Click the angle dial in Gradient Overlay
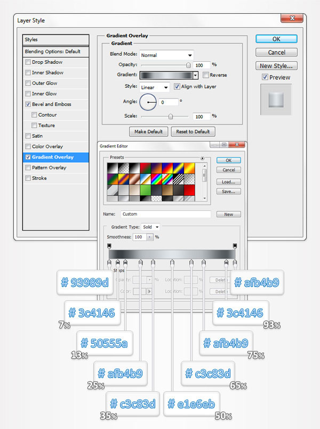The width and height of the screenshot is (320, 429). pyautogui.click(x=148, y=102)
